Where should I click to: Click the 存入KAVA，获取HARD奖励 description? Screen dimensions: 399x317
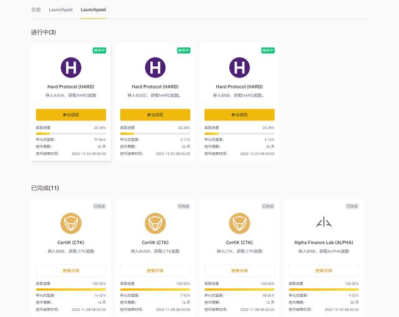(x=71, y=95)
